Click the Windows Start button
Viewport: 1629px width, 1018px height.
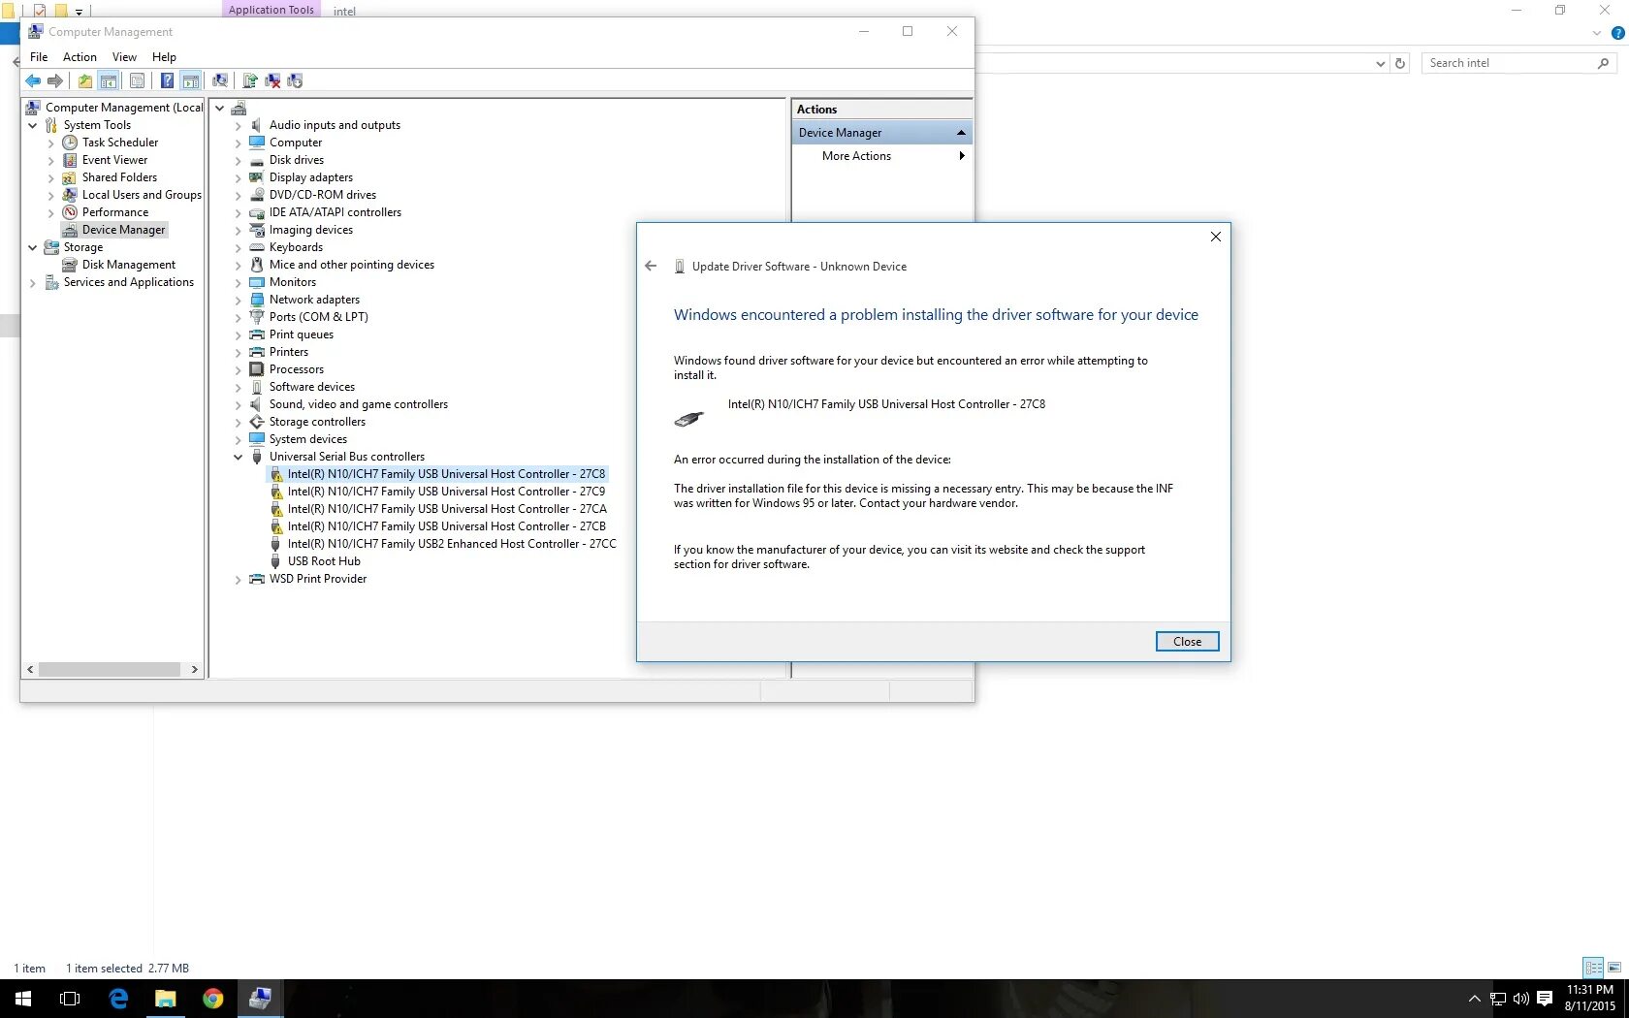pos(23,999)
